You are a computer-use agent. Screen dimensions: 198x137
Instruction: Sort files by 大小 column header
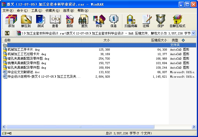click(x=96, y=40)
